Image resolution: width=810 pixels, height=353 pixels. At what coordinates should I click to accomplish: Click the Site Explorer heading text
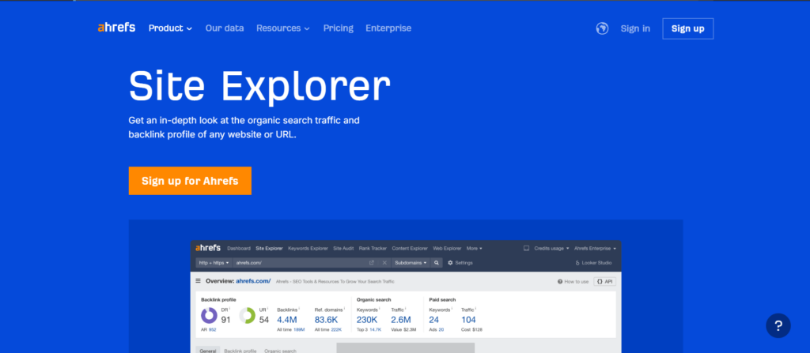tap(259, 85)
